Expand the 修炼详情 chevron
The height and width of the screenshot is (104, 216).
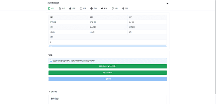[49, 92]
